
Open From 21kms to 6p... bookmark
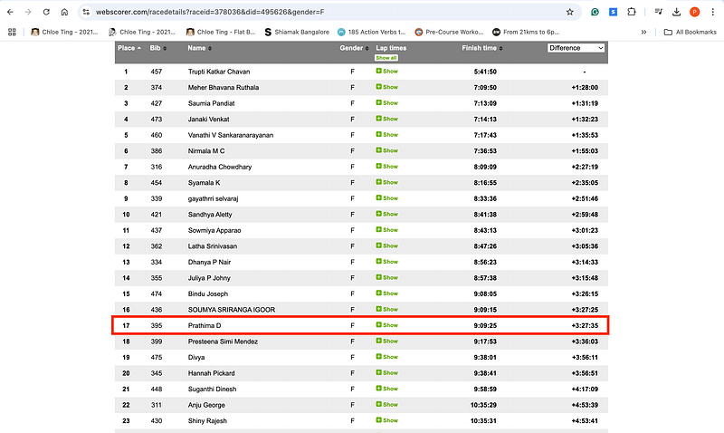(x=526, y=32)
